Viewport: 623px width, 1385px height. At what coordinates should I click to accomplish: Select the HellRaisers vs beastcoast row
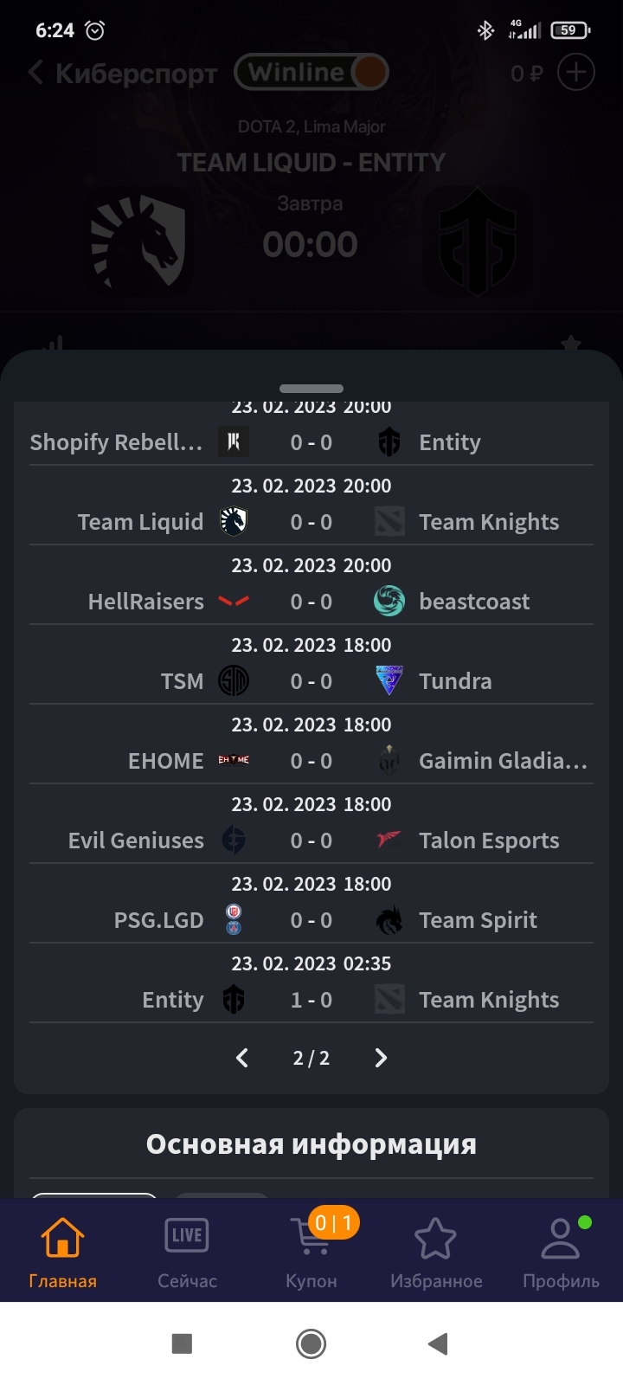(311, 585)
